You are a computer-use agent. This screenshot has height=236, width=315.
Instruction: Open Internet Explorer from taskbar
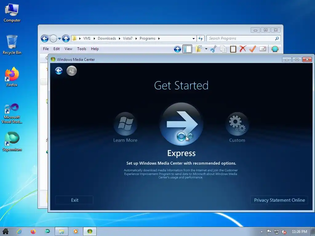click(19, 231)
